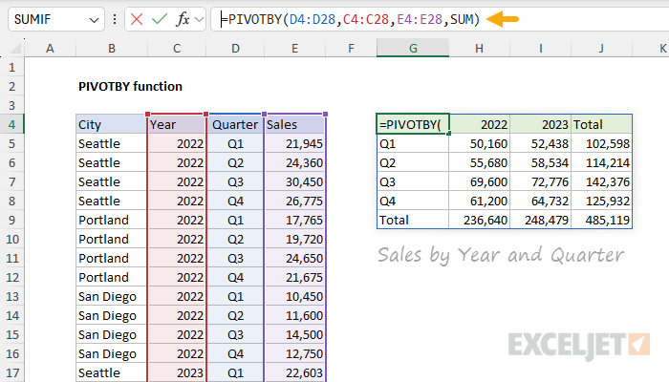
Task: Click the grand total 485,119
Action: click(x=601, y=220)
